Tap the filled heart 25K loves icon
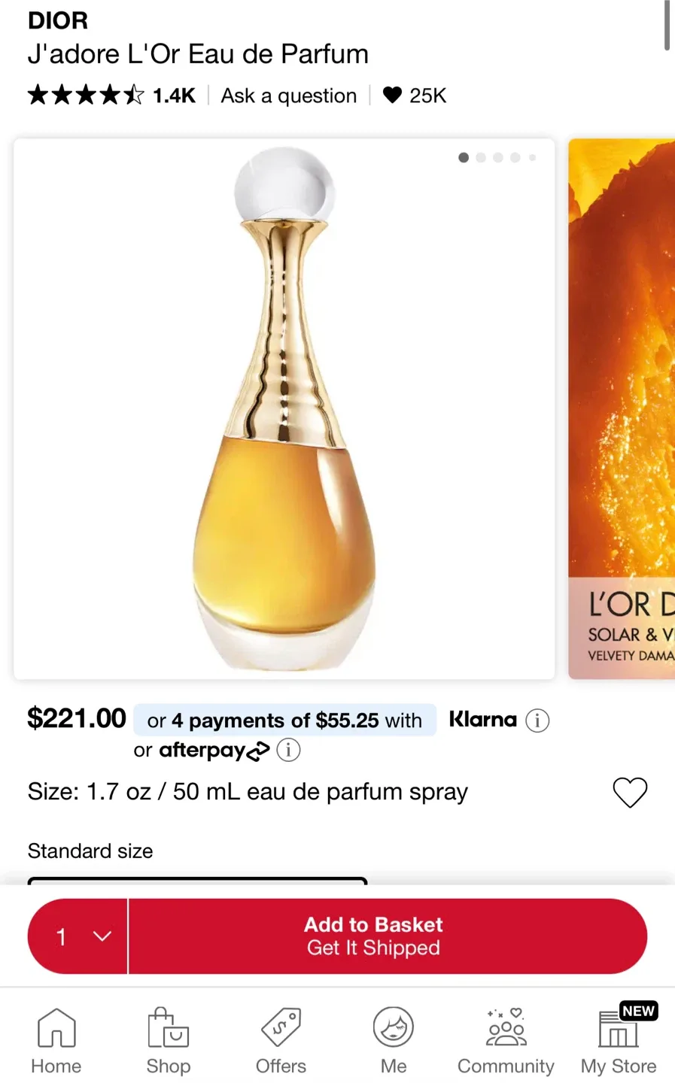675x1083 pixels. click(x=393, y=96)
